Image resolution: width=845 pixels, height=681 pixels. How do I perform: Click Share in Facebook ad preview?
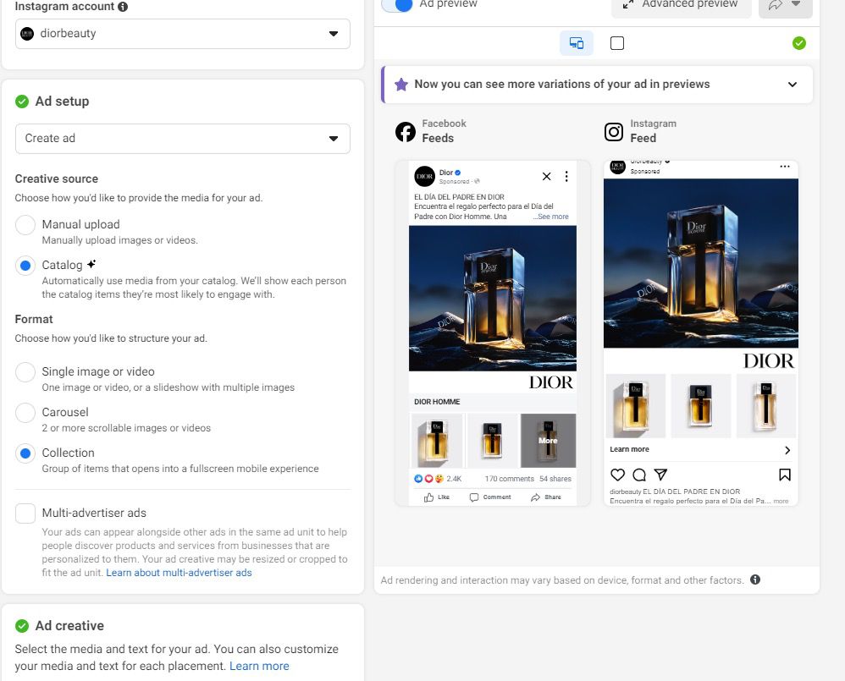coord(546,497)
